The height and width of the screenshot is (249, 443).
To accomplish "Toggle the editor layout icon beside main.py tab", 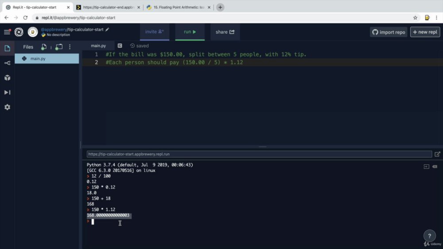I will click(120, 46).
